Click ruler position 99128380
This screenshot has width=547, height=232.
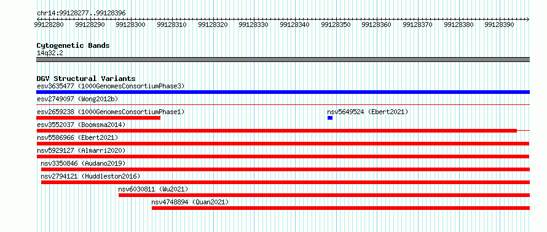[458, 25]
